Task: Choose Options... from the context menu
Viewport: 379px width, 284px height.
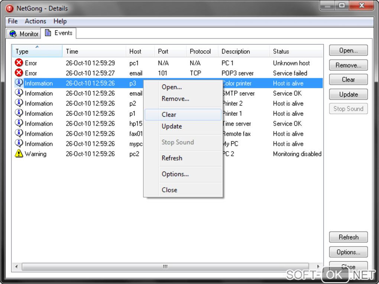Action: 183,174
